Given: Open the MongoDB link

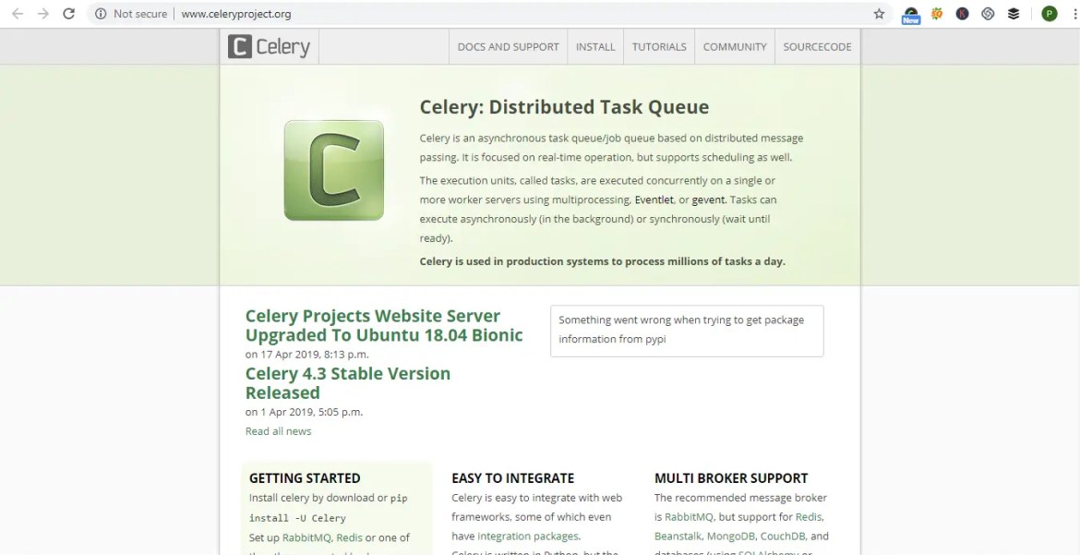Looking at the screenshot, I should click(x=731, y=537).
